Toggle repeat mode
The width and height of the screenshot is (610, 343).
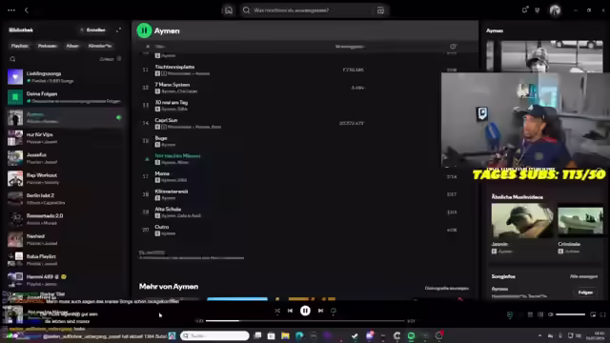(x=334, y=311)
